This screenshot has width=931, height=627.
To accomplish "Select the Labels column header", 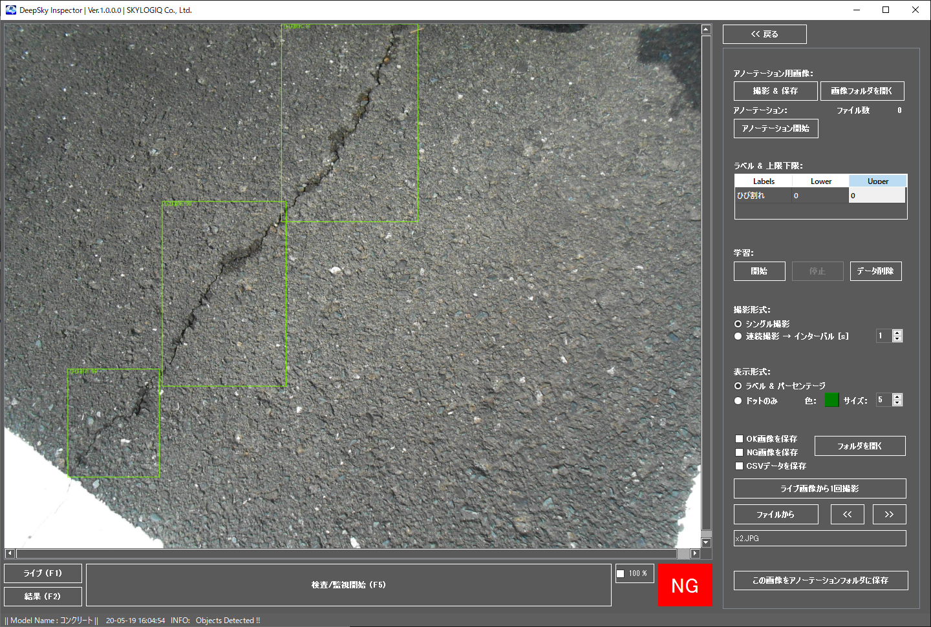I will coord(764,181).
